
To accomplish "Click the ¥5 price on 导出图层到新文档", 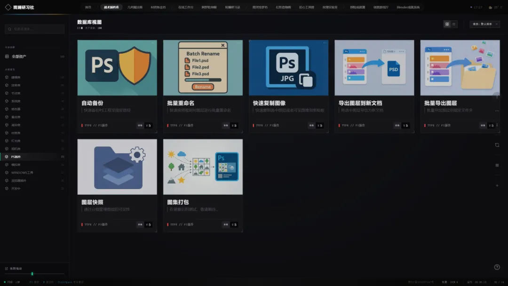I will tap(405, 125).
